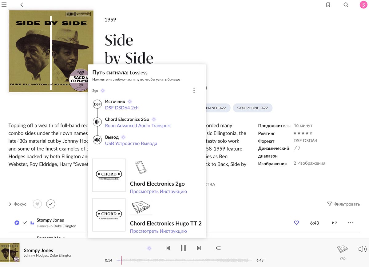Open Stompy Jones track more options
369x267 pixels.
[351, 223]
